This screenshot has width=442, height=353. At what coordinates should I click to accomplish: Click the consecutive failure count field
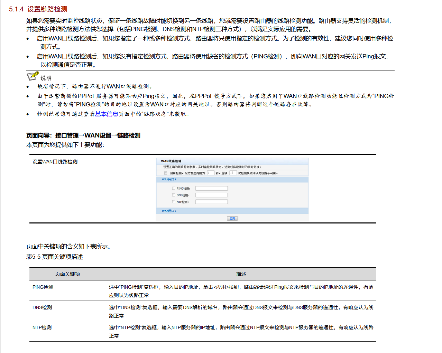(x=233, y=173)
